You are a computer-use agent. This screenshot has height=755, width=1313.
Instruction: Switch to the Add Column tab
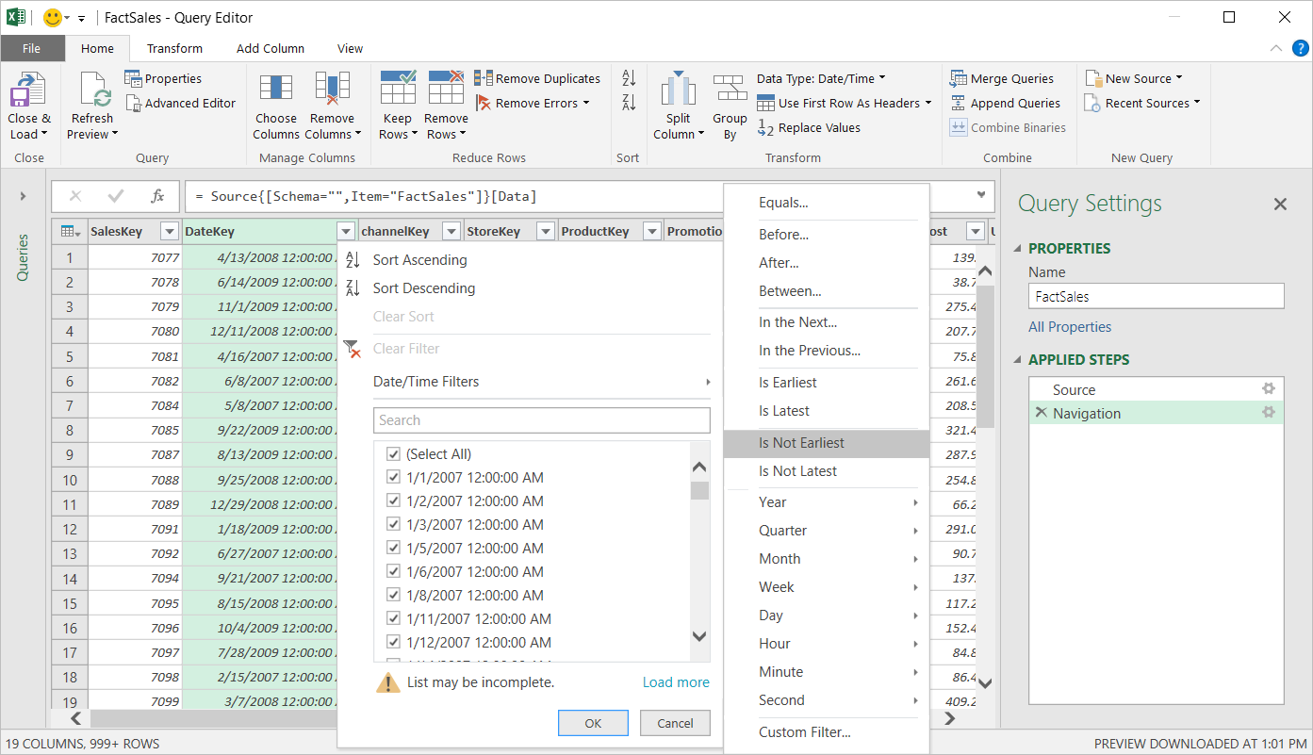point(270,48)
